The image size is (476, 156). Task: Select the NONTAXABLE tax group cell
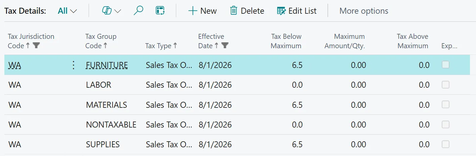111,125
